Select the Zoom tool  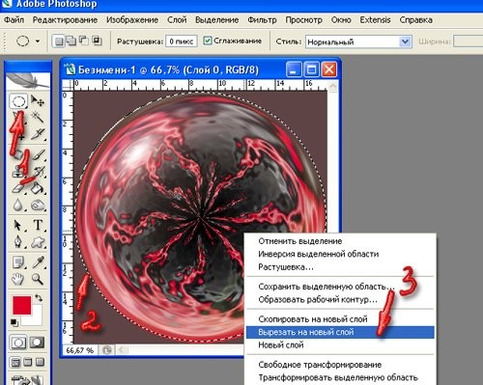(x=38, y=279)
